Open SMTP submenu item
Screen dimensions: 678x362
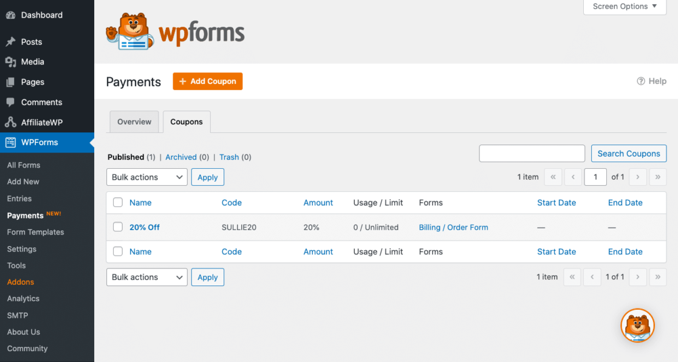pyautogui.click(x=17, y=316)
